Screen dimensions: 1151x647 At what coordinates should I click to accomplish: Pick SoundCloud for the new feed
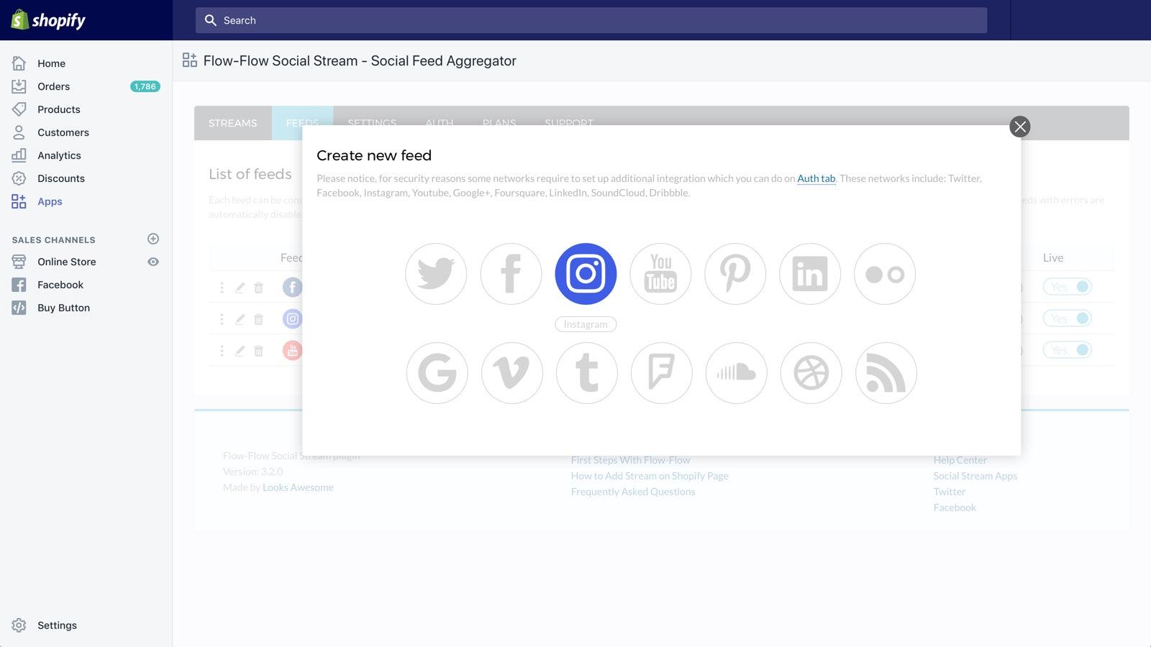(x=736, y=372)
